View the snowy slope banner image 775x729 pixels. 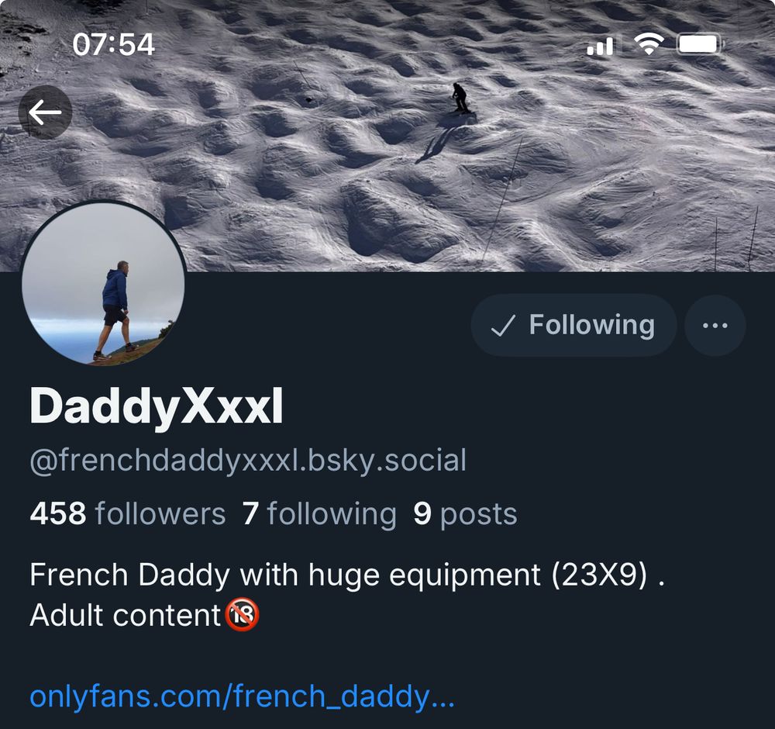tap(387, 136)
